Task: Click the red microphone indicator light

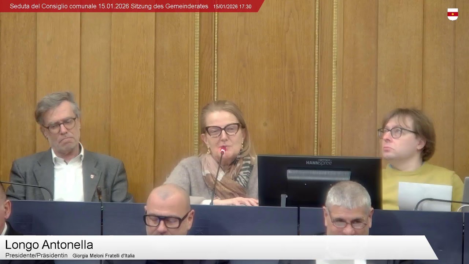Action: pos(222,150)
